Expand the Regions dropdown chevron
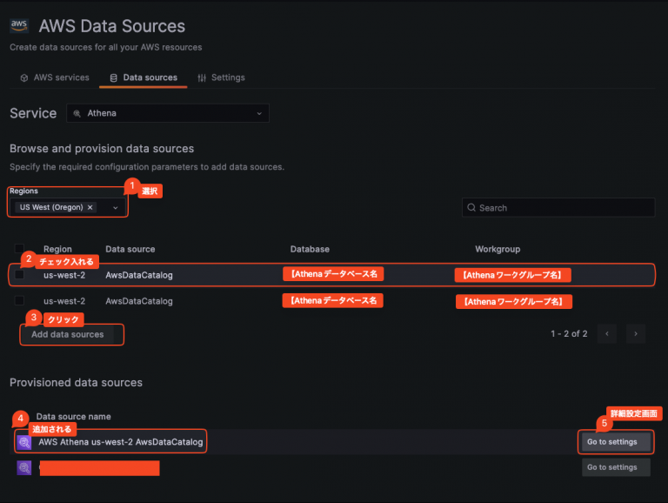The height and width of the screenshot is (503, 668). point(115,208)
